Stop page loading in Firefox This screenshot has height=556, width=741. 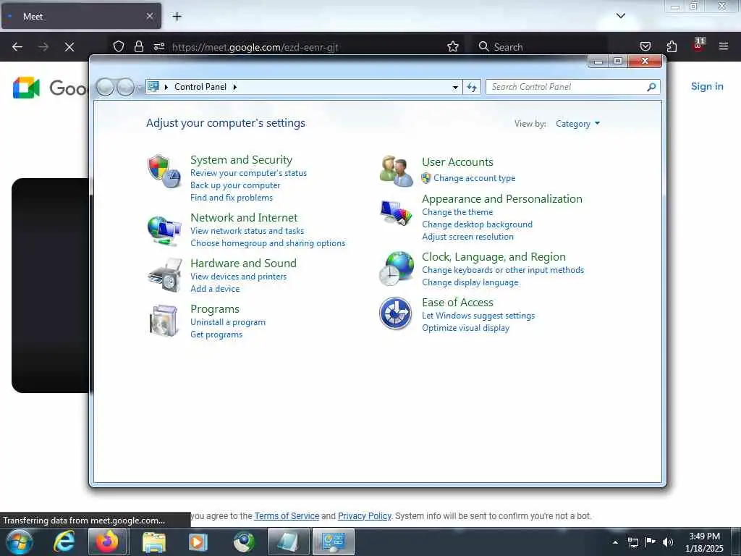[x=69, y=47]
